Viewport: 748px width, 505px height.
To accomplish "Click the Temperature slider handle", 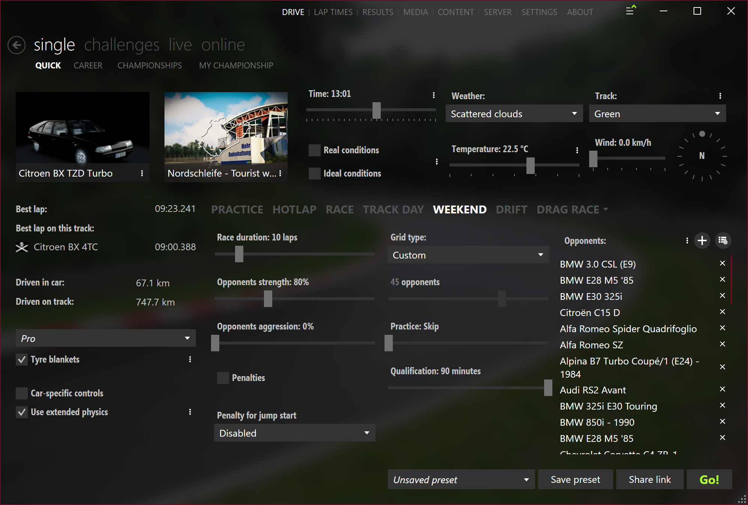I will coord(531,165).
